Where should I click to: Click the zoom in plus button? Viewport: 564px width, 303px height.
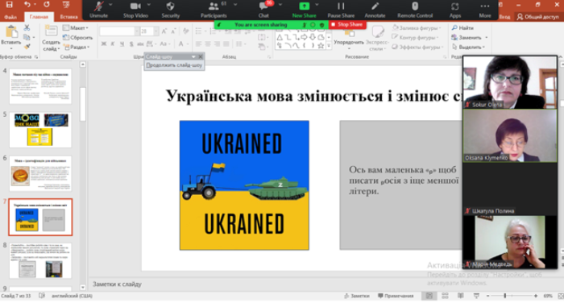tap(536, 296)
